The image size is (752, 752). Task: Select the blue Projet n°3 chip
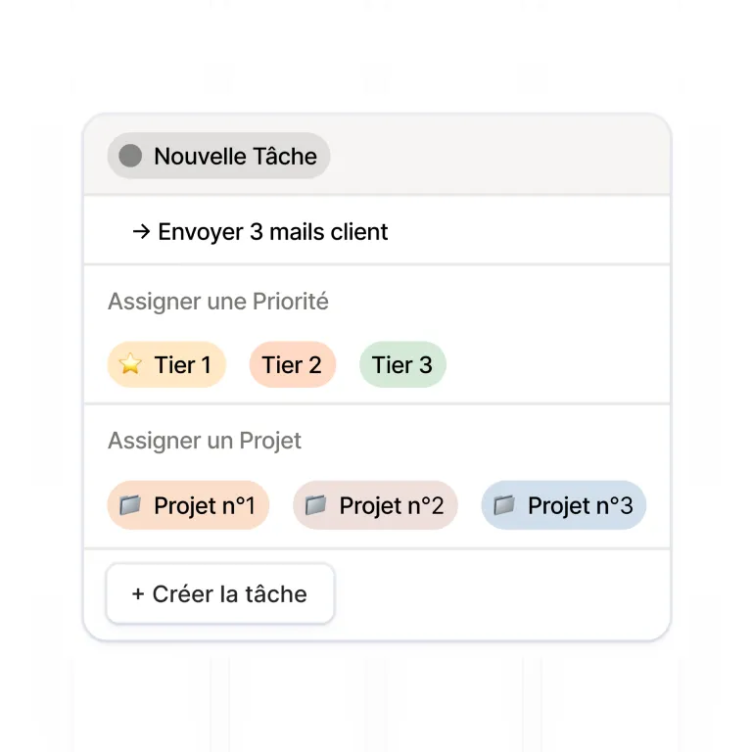pyautogui.click(x=564, y=505)
